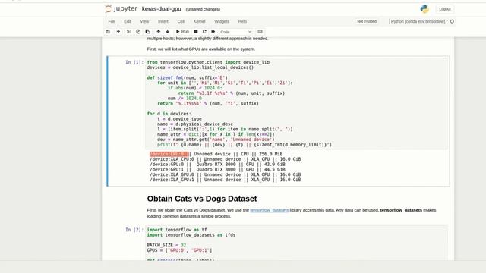Open the Kernel menu

(199, 21)
